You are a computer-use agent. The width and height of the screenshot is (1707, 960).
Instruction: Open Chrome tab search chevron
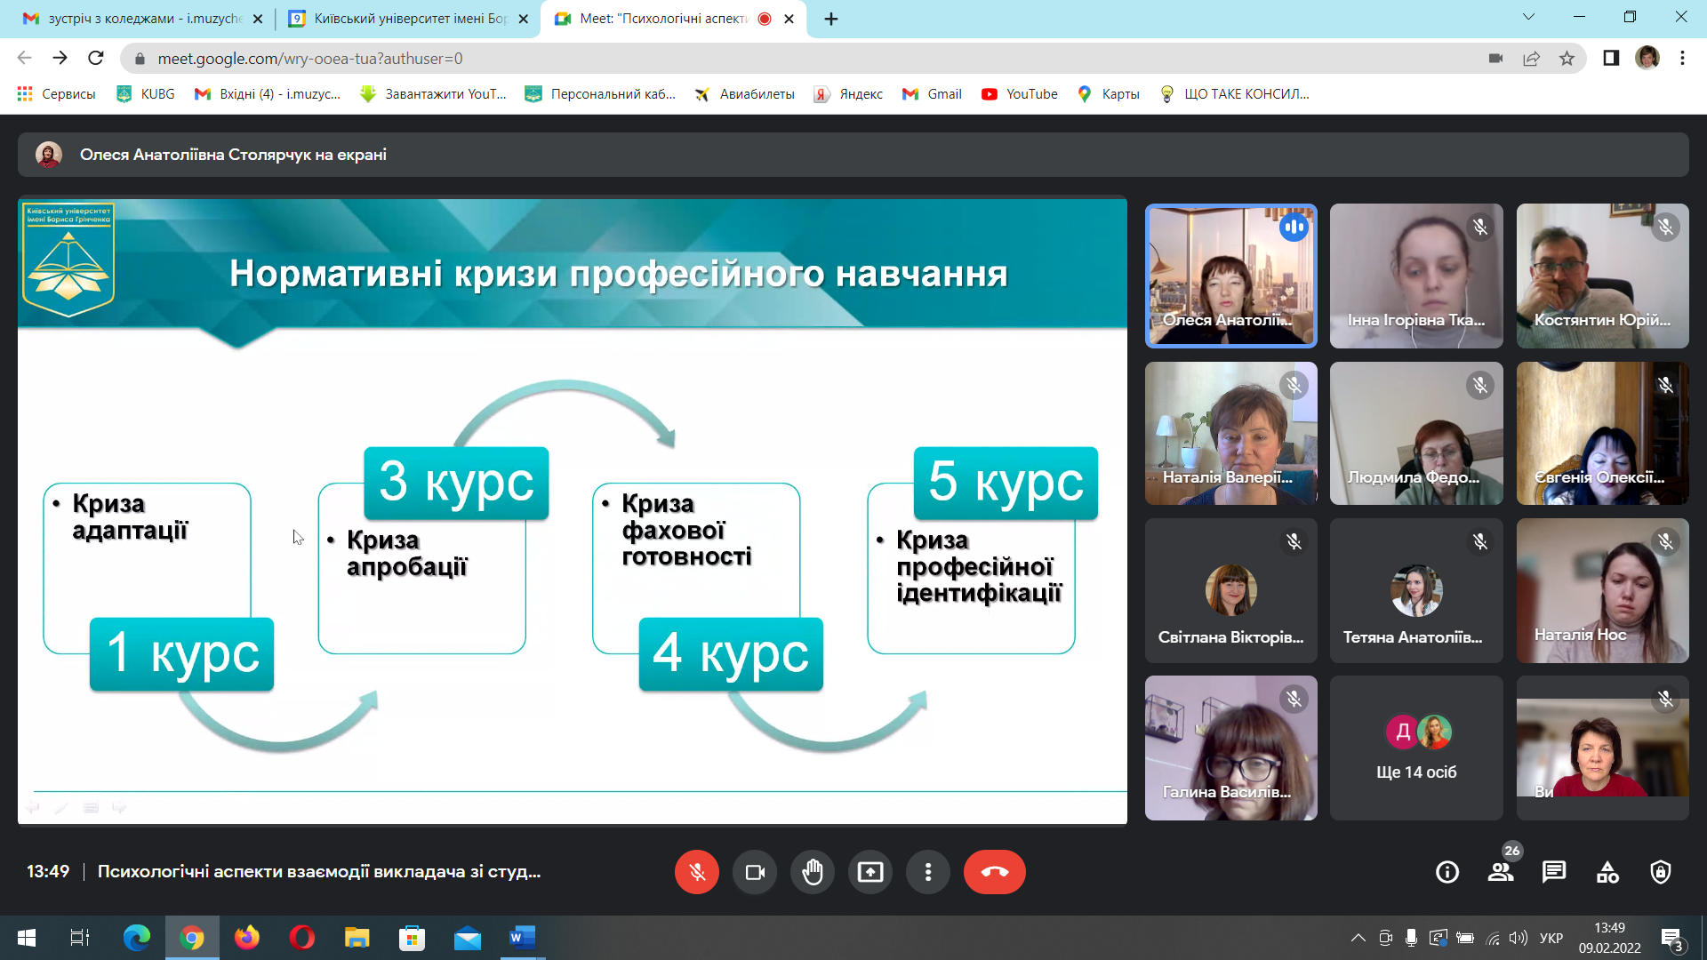[x=1528, y=17]
